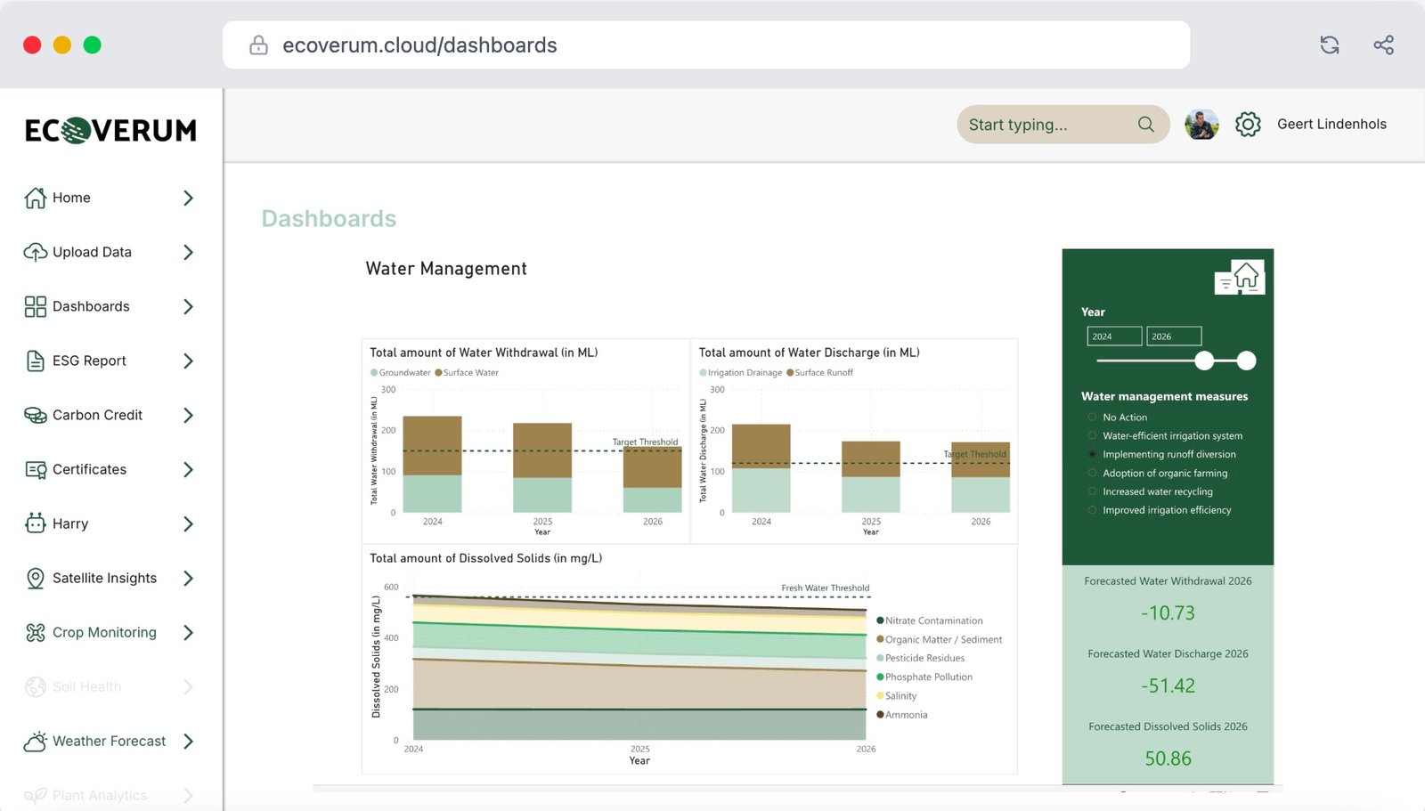
Task: Click the Carbon Credit coins icon
Action: point(36,415)
